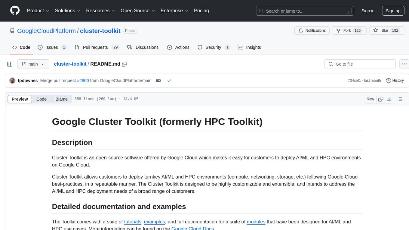Screen dimensions: 409x230
Task: Focus the Go to file field
Action: pyautogui.click(x=360, y=64)
